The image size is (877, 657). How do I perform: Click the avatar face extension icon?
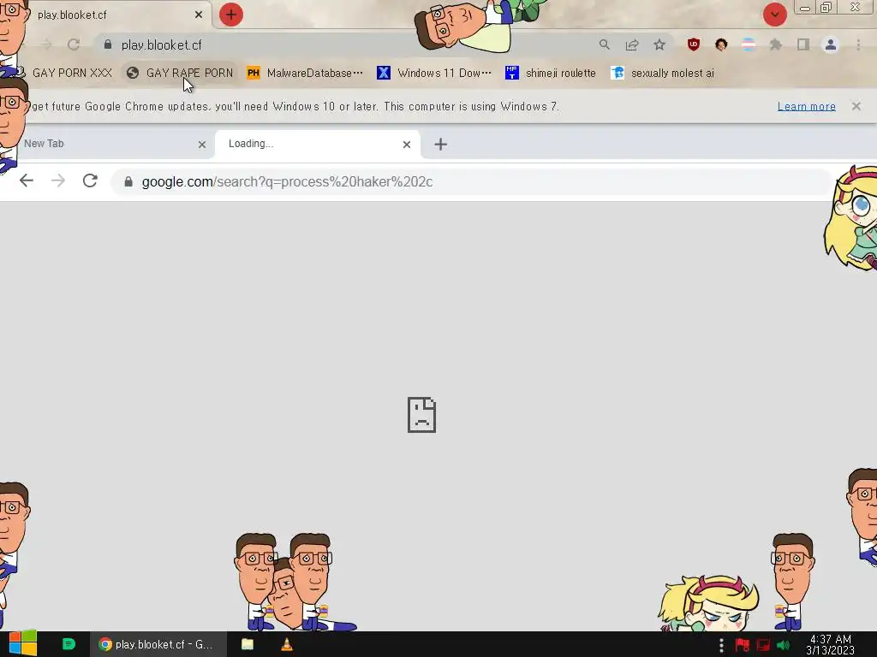pos(721,44)
